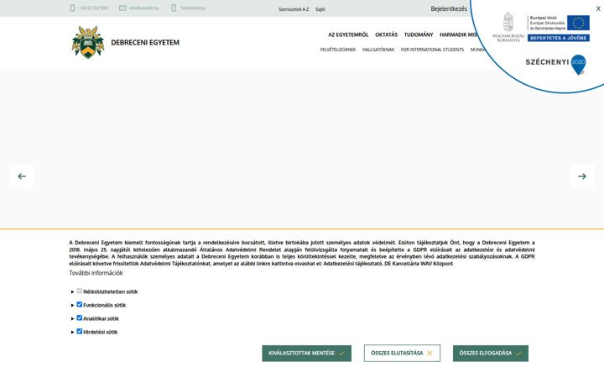Go to previous slide with left arrow

click(22, 176)
